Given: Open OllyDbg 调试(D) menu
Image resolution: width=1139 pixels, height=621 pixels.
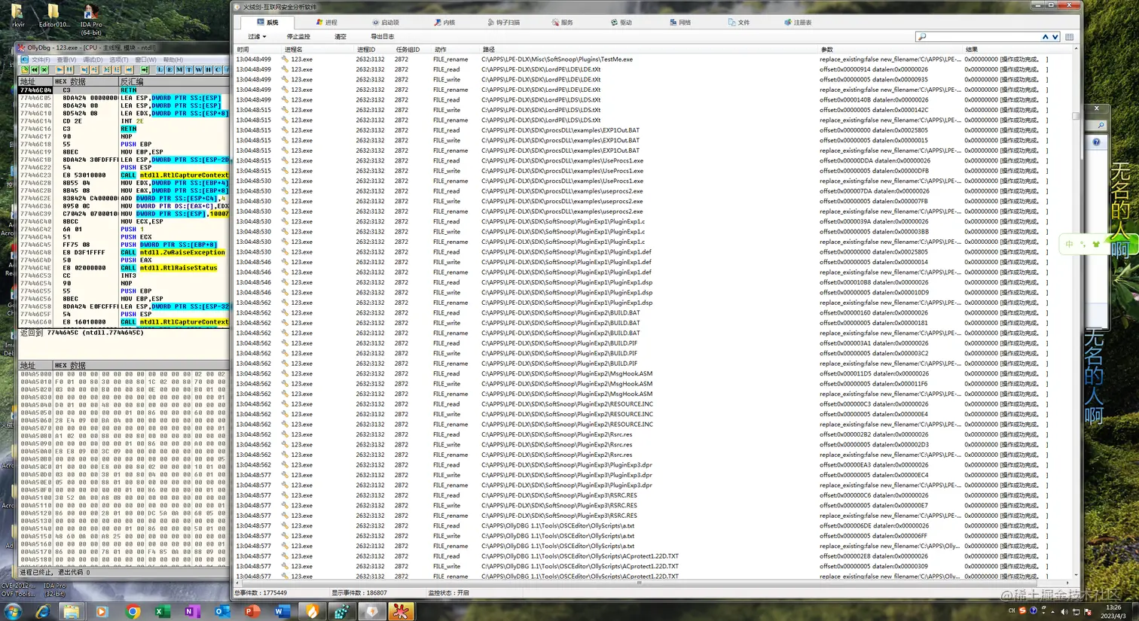Looking at the screenshot, I should click(93, 59).
